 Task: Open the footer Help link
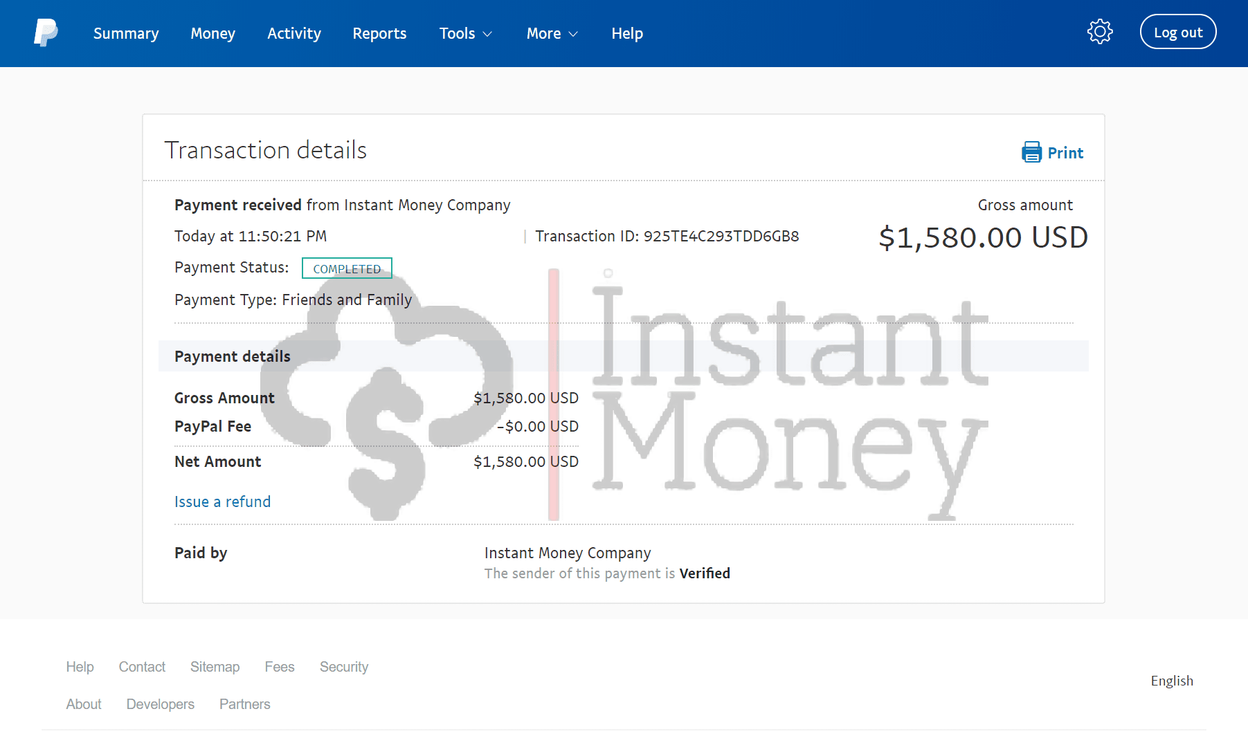tap(80, 667)
